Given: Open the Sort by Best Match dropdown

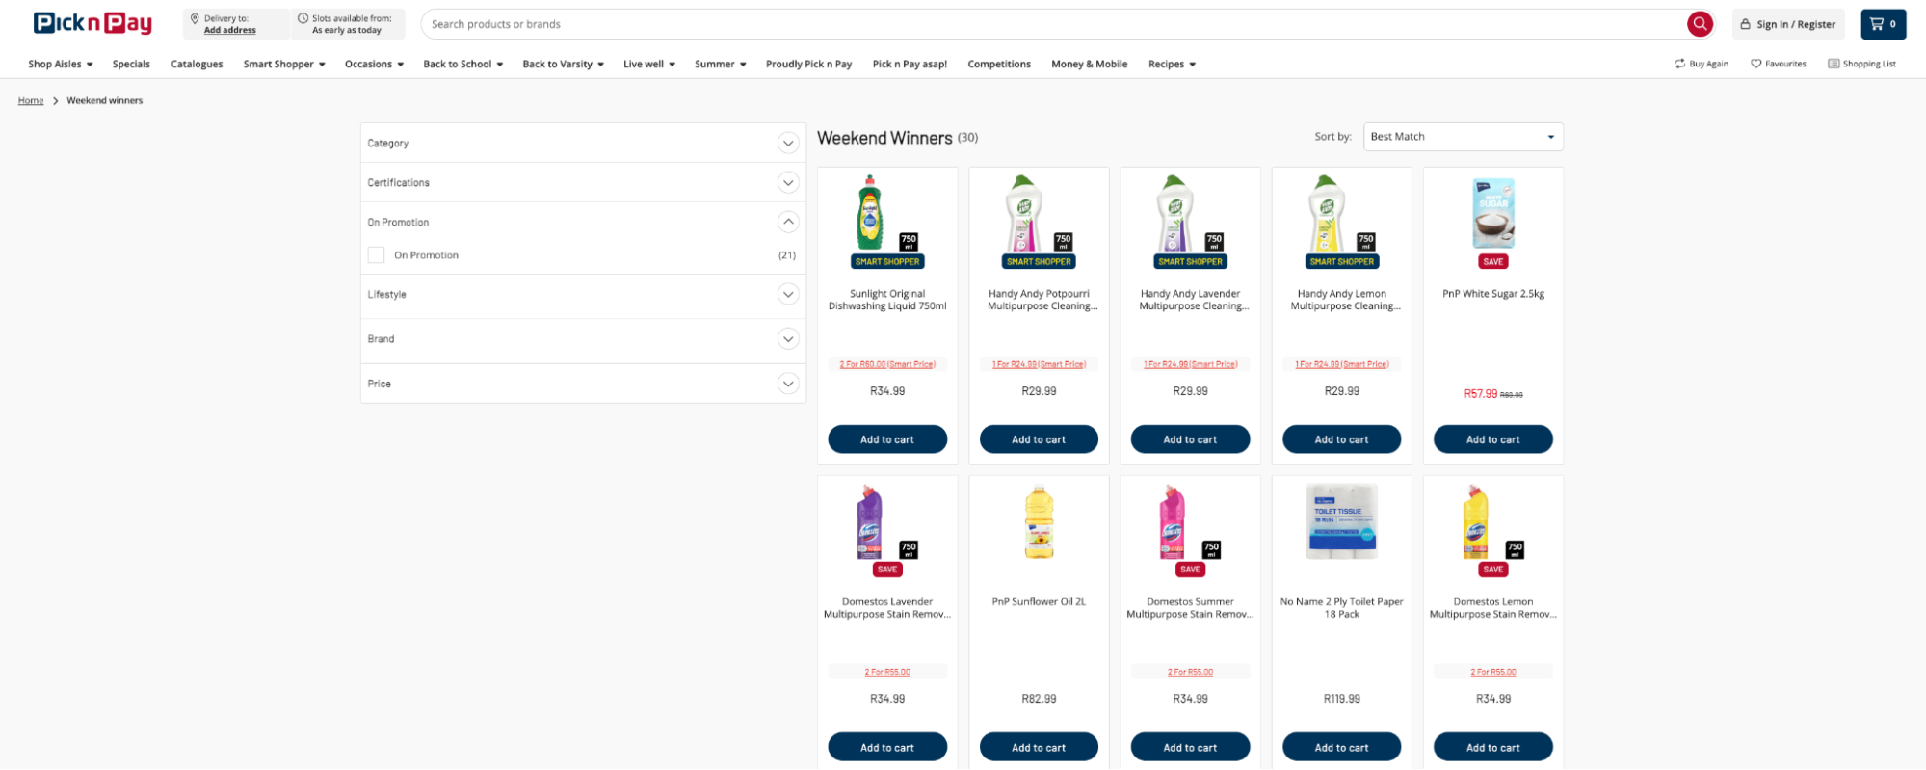Looking at the screenshot, I should [1463, 137].
